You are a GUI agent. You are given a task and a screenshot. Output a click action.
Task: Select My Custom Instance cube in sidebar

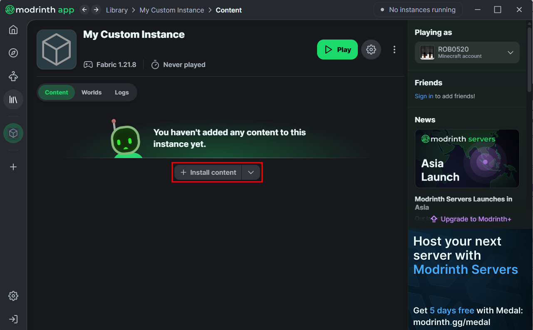point(13,133)
